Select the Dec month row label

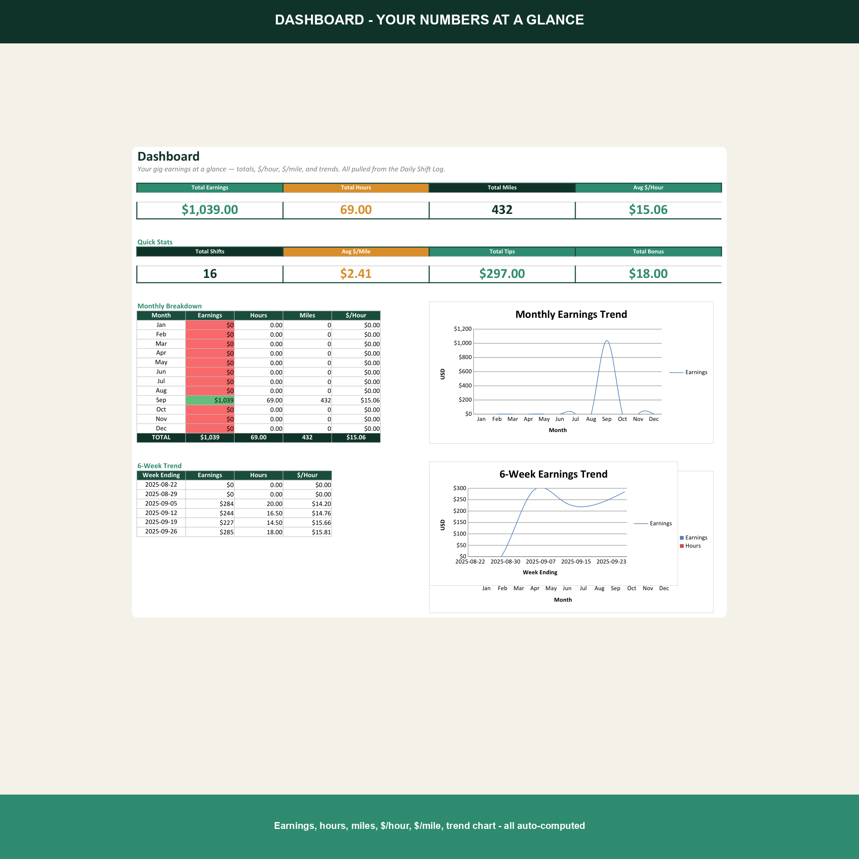point(161,429)
